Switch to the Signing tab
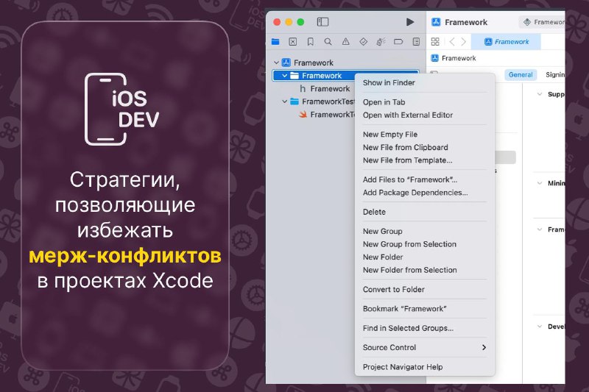The height and width of the screenshot is (392, 589). [x=555, y=74]
